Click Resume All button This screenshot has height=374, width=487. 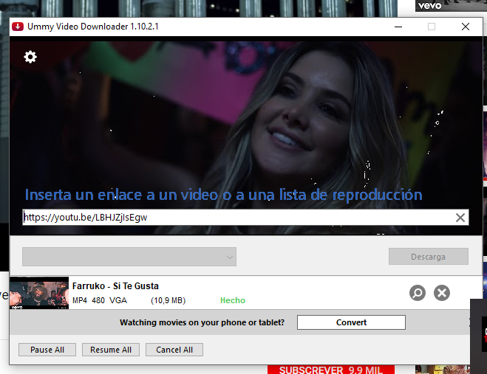[111, 350]
